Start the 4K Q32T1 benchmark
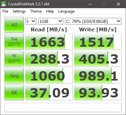Image resolution: width=126 pixels, height=115 pixels. click(x=14, y=59)
